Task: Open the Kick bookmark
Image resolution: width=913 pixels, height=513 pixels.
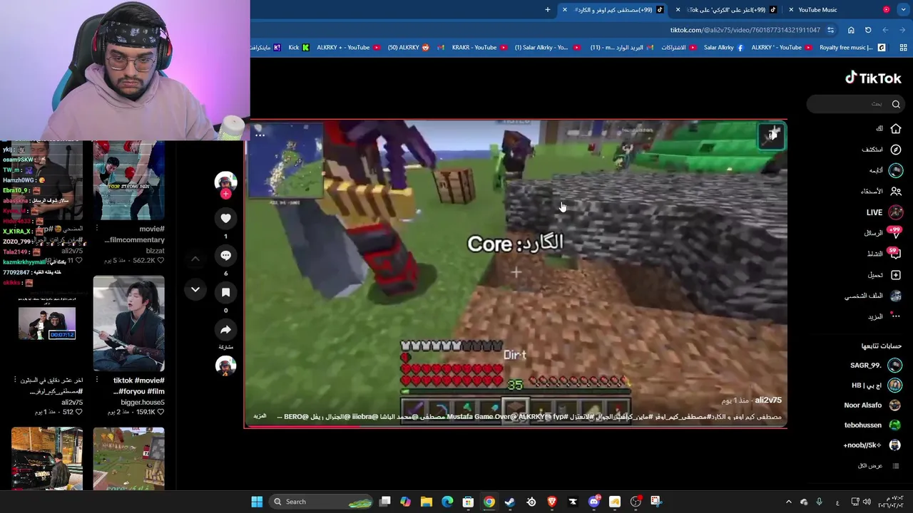Action: click(x=299, y=48)
